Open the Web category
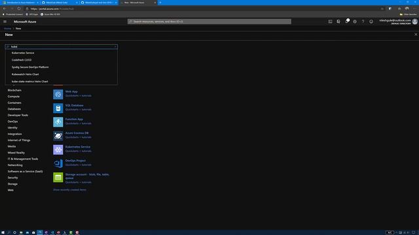 [10, 190]
